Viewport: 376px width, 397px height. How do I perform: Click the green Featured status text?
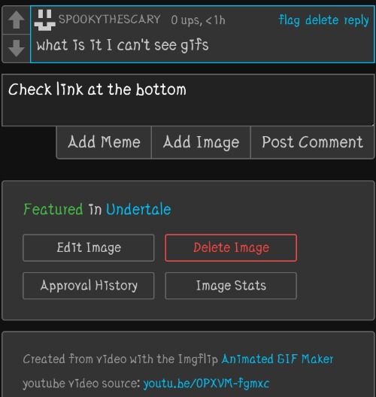point(53,209)
